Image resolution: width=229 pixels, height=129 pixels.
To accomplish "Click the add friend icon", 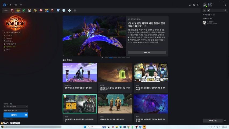I will (x=205, y=10).
